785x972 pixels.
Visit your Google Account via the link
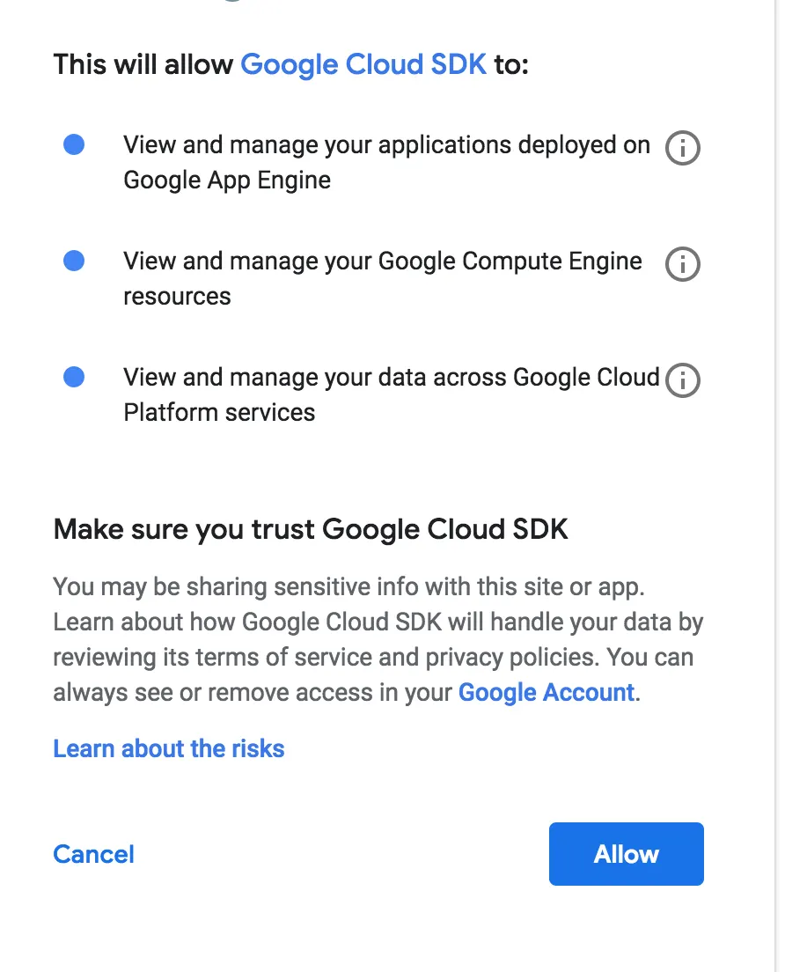[545, 692]
